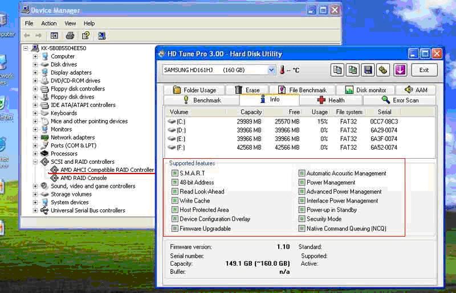456x293 pixels.
Task: Open the Disk monitor tab
Action: pos(365,90)
